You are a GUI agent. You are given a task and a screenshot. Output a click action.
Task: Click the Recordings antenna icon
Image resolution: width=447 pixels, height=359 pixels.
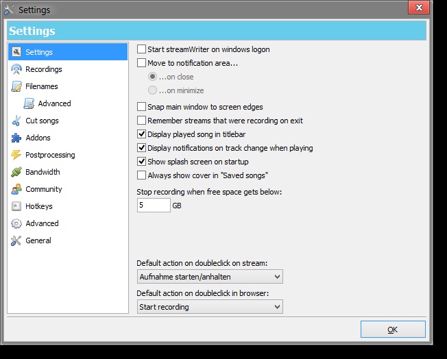(16, 69)
